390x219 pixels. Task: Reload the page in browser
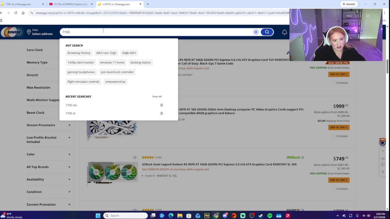pyautogui.click(x=16, y=13)
